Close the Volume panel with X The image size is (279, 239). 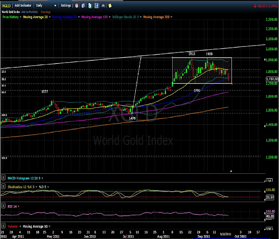(x=3, y=226)
